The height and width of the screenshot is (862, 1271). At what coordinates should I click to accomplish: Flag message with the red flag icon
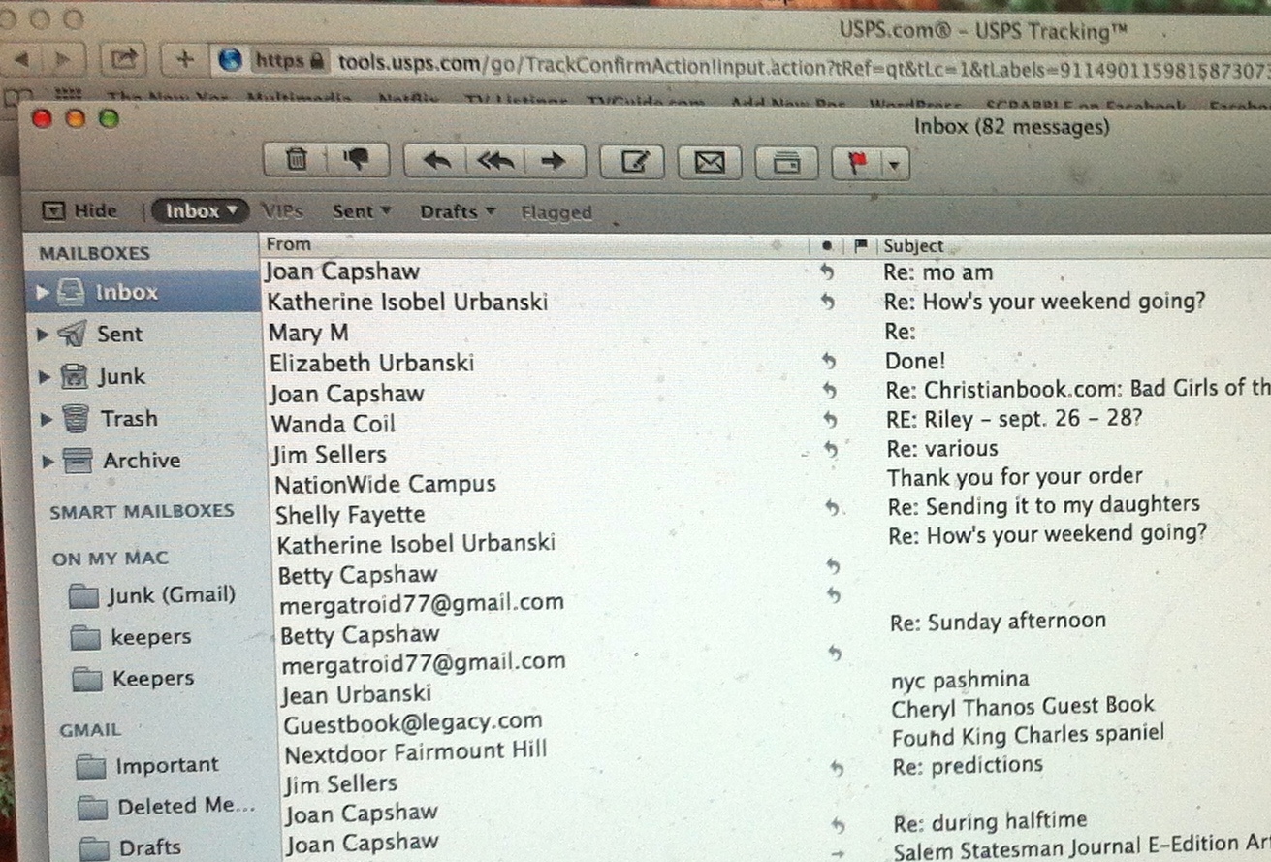coord(857,164)
